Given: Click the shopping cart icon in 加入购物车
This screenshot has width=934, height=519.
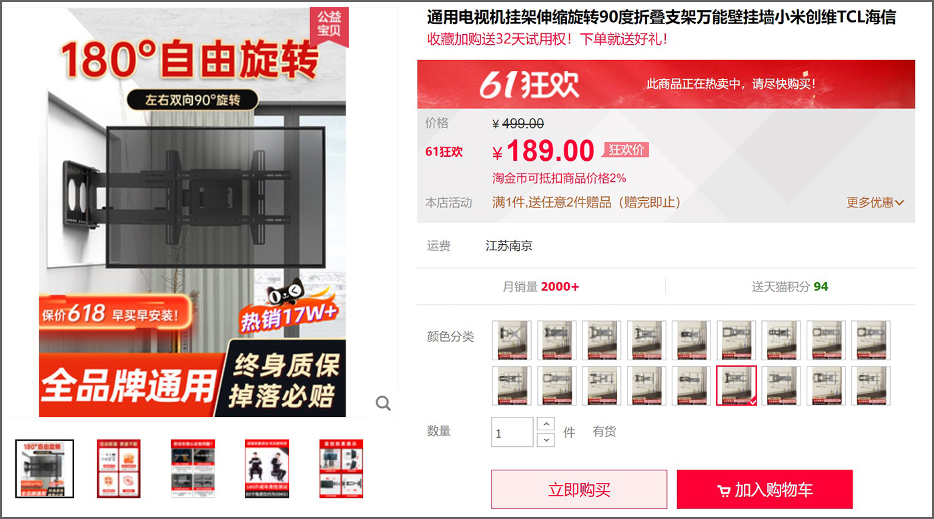Looking at the screenshot, I should click(x=723, y=491).
